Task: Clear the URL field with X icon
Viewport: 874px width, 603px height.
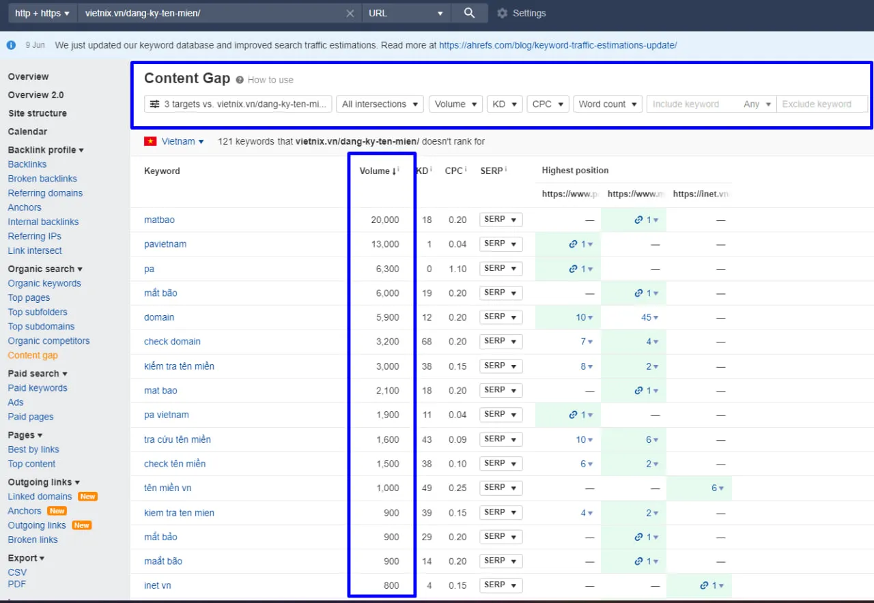Action: click(x=350, y=13)
